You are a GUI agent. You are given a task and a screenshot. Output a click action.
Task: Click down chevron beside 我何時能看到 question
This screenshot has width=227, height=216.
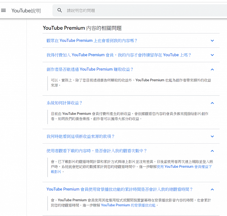point(212,136)
